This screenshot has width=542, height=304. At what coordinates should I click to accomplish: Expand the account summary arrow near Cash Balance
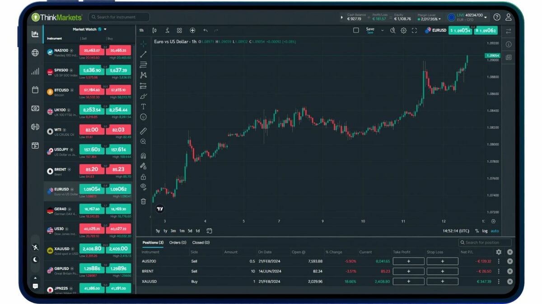click(341, 18)
